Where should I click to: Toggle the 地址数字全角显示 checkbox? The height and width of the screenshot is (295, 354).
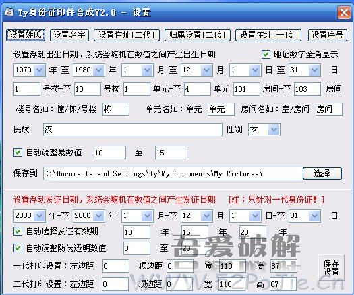pyautogui.click(x=266, y=55)
